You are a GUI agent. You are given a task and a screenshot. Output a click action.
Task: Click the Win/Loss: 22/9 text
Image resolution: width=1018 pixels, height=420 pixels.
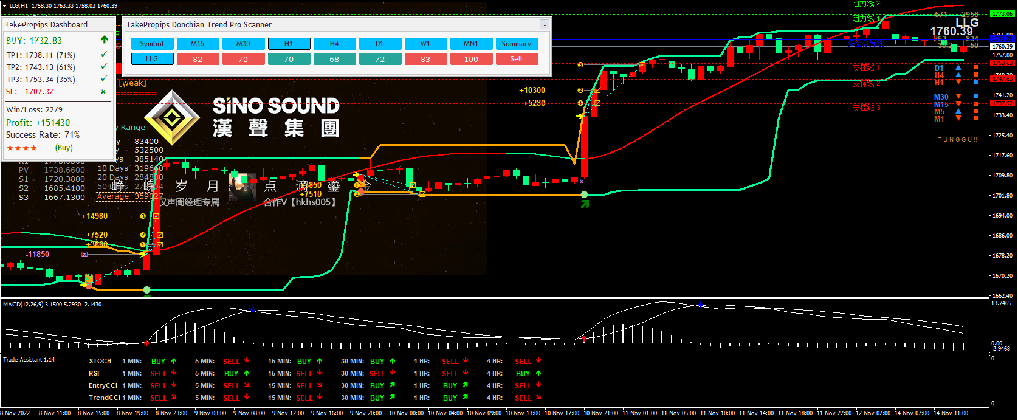click(x=34, y=110)
